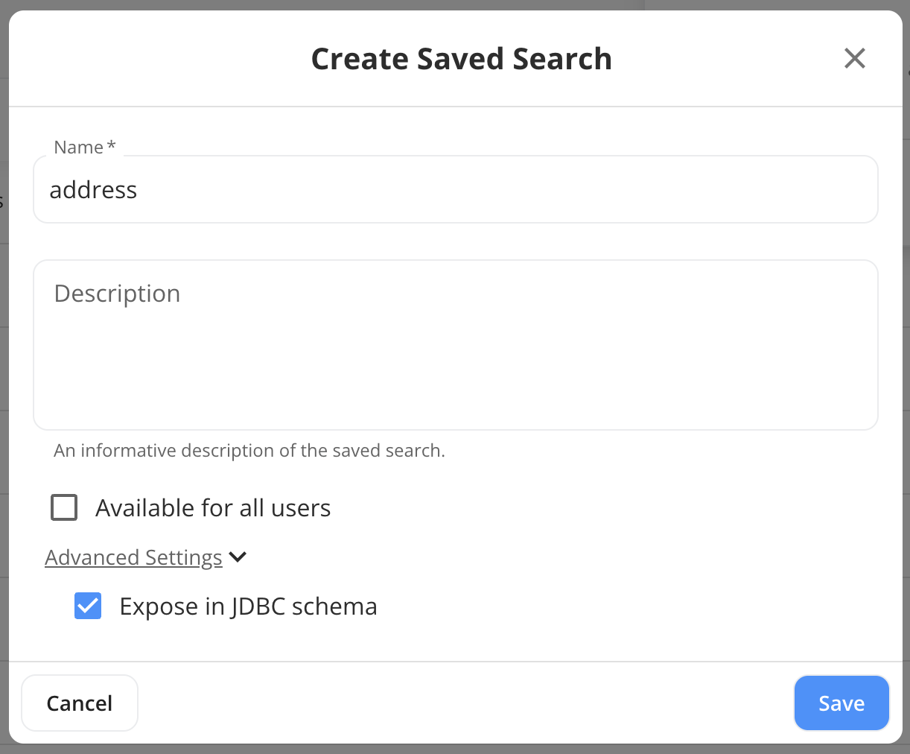Click the required asterisk next to Name
This screenshot has width=910, height=754.
tap(112, 145)
